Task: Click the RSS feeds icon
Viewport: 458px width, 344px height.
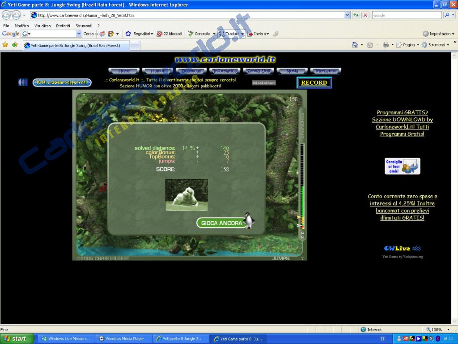Action: (x=370, y=45)
